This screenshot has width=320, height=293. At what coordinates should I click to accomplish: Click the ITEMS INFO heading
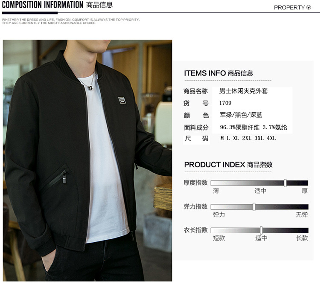coord(218,73)
